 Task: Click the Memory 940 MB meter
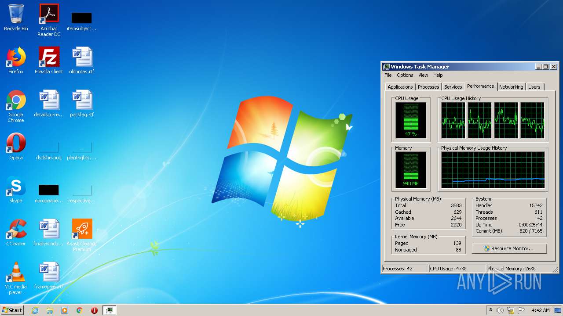point(411,170)
